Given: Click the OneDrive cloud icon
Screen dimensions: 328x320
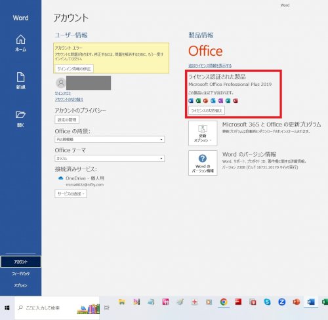Looking at the screenshot, I should pos(60,178).
